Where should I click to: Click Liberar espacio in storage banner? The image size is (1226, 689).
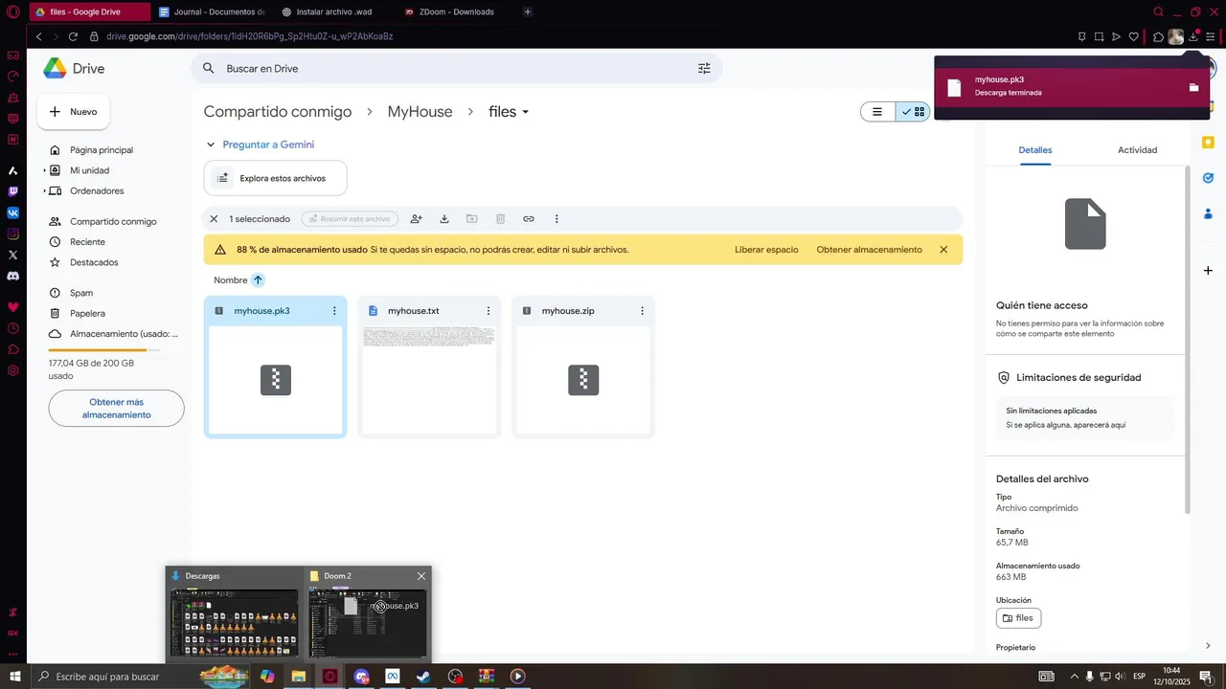pyautogui.click(x=766, y=250)
